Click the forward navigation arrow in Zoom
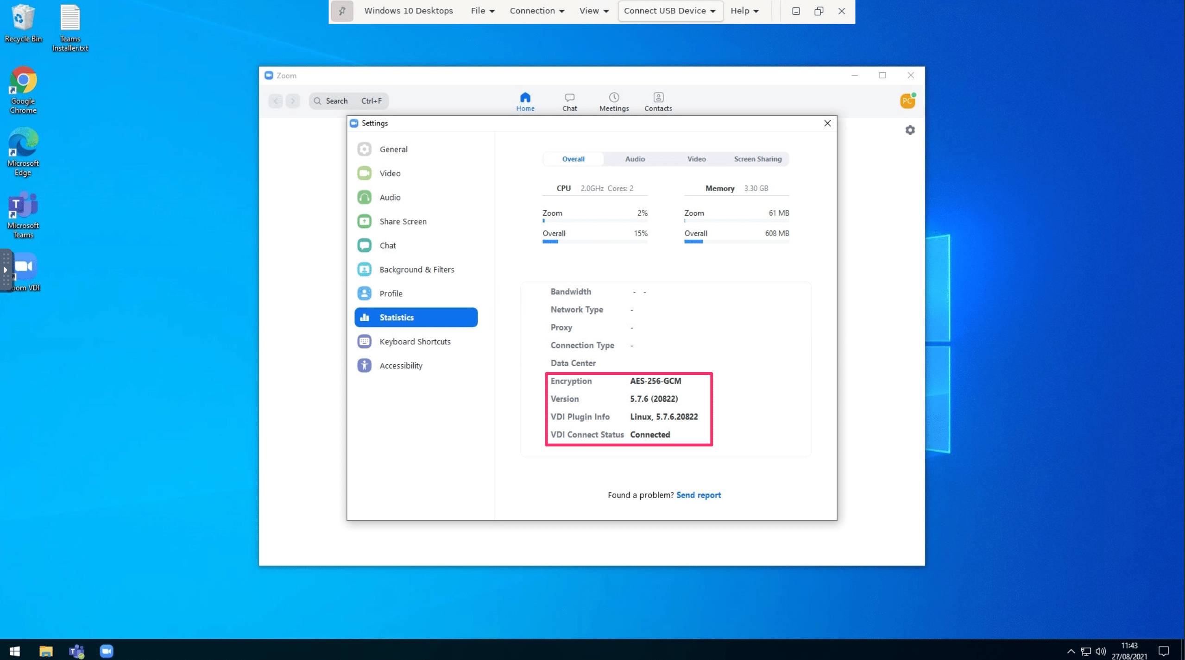Image resolution: width=1185 pixels, height=660 pixels. coord(293,100)
